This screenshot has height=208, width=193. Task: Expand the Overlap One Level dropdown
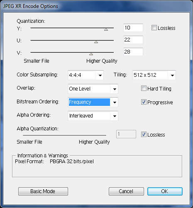click(93, 89)
